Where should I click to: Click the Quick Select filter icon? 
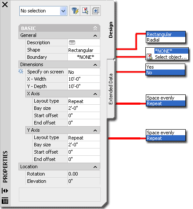pyautogui.click(x=75, y=11)
